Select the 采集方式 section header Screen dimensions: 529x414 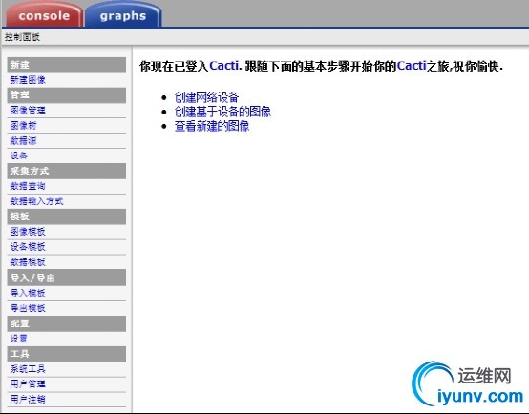point(67,171)
